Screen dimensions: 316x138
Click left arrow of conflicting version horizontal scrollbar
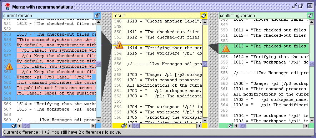236,126
